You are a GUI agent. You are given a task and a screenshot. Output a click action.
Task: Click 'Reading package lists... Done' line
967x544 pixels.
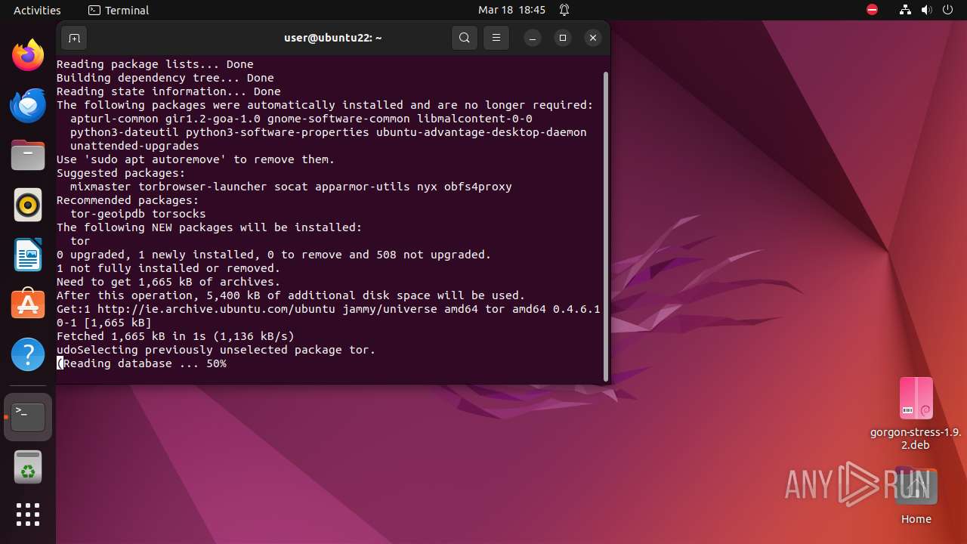pyautogui.click(x=155, y=64)
